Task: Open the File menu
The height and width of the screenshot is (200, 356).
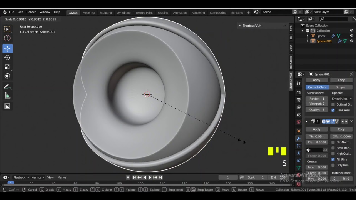Action: pos(11,12)
